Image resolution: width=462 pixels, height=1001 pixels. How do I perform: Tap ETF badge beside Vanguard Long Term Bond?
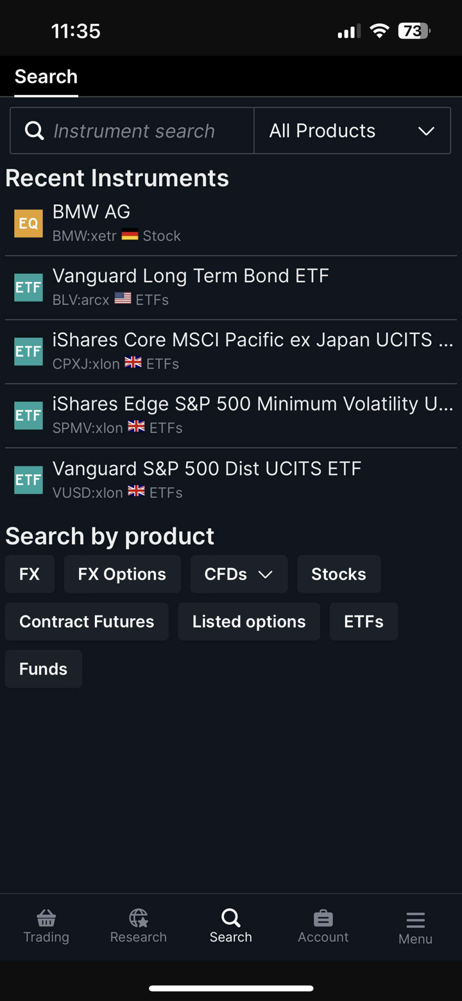click(28, 287)
